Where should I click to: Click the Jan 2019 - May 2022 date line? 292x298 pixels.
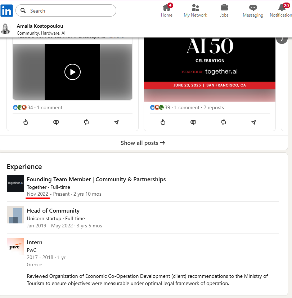pos(64,226)
